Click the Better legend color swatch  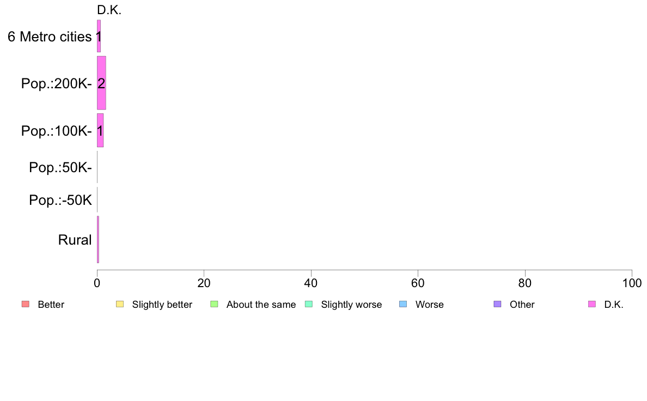26,305
